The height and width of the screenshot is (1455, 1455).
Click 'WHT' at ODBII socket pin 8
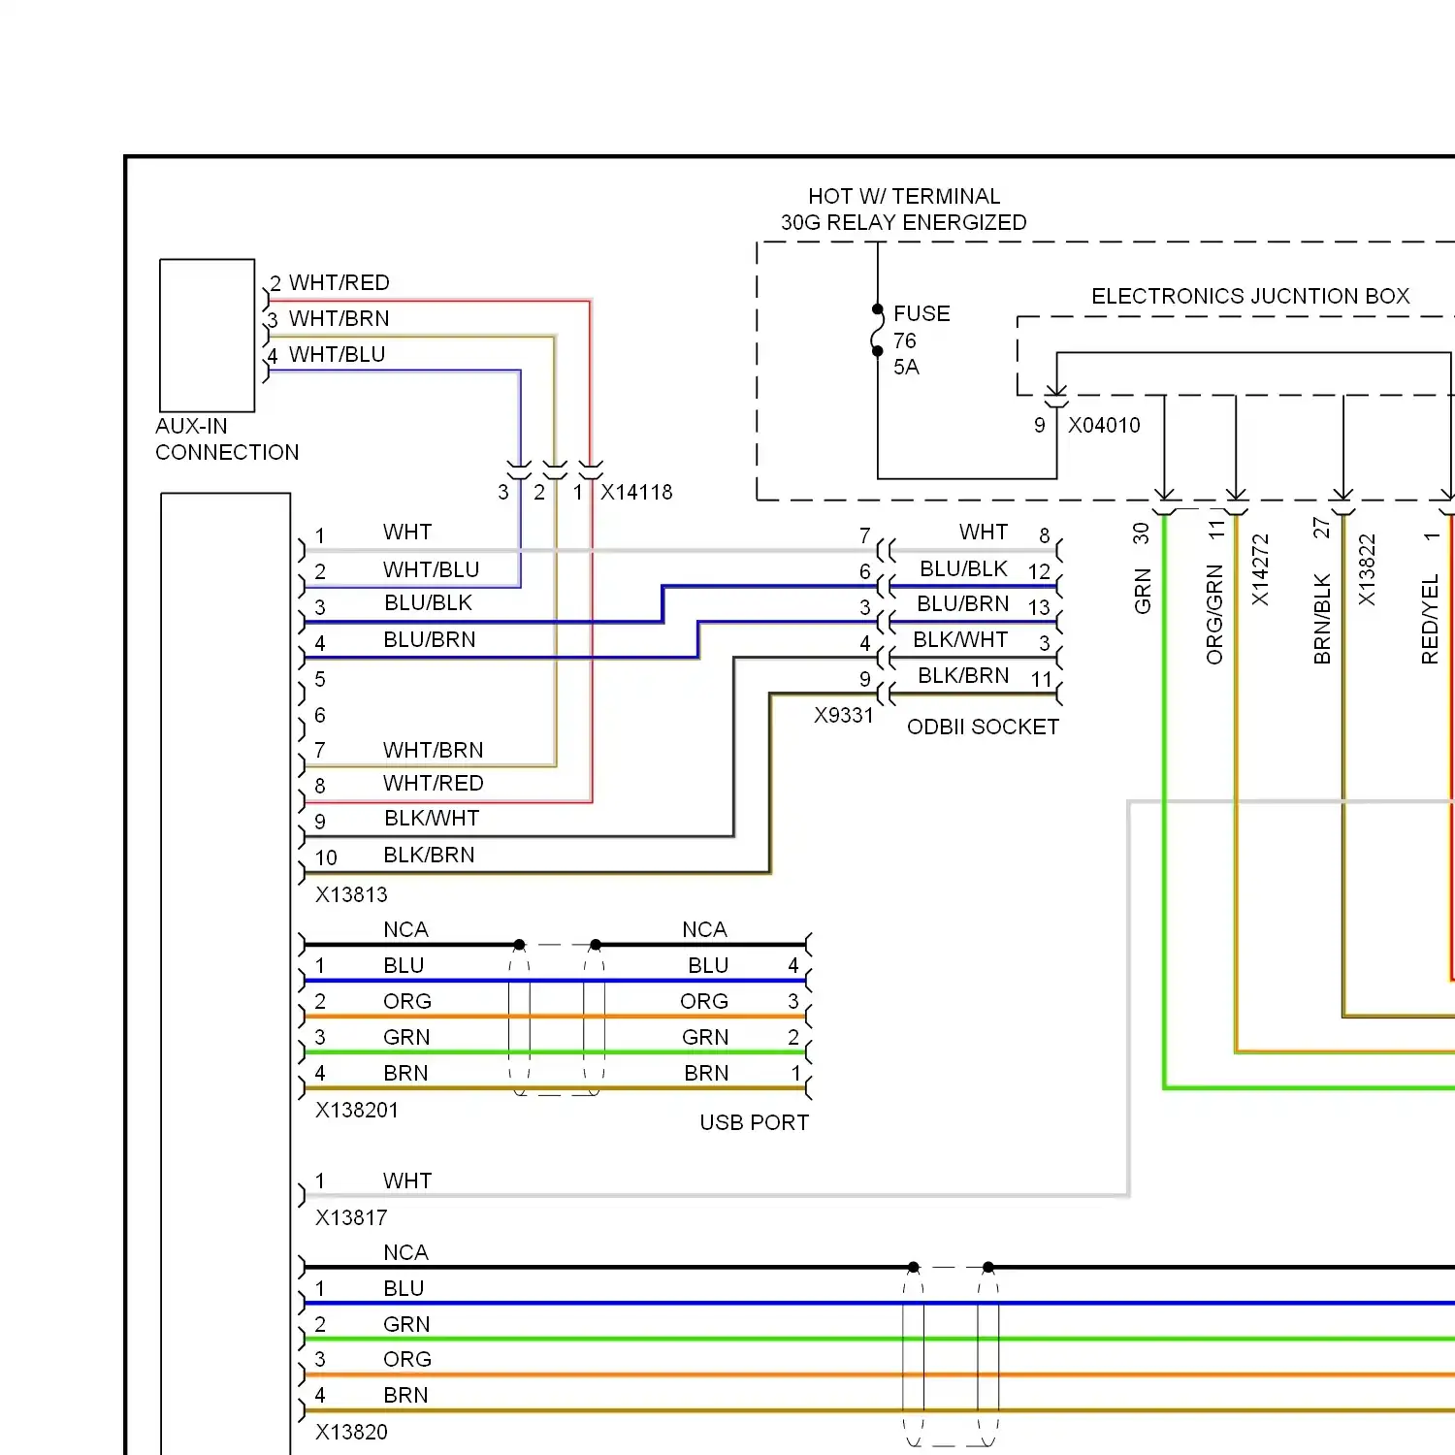point(984,532)
